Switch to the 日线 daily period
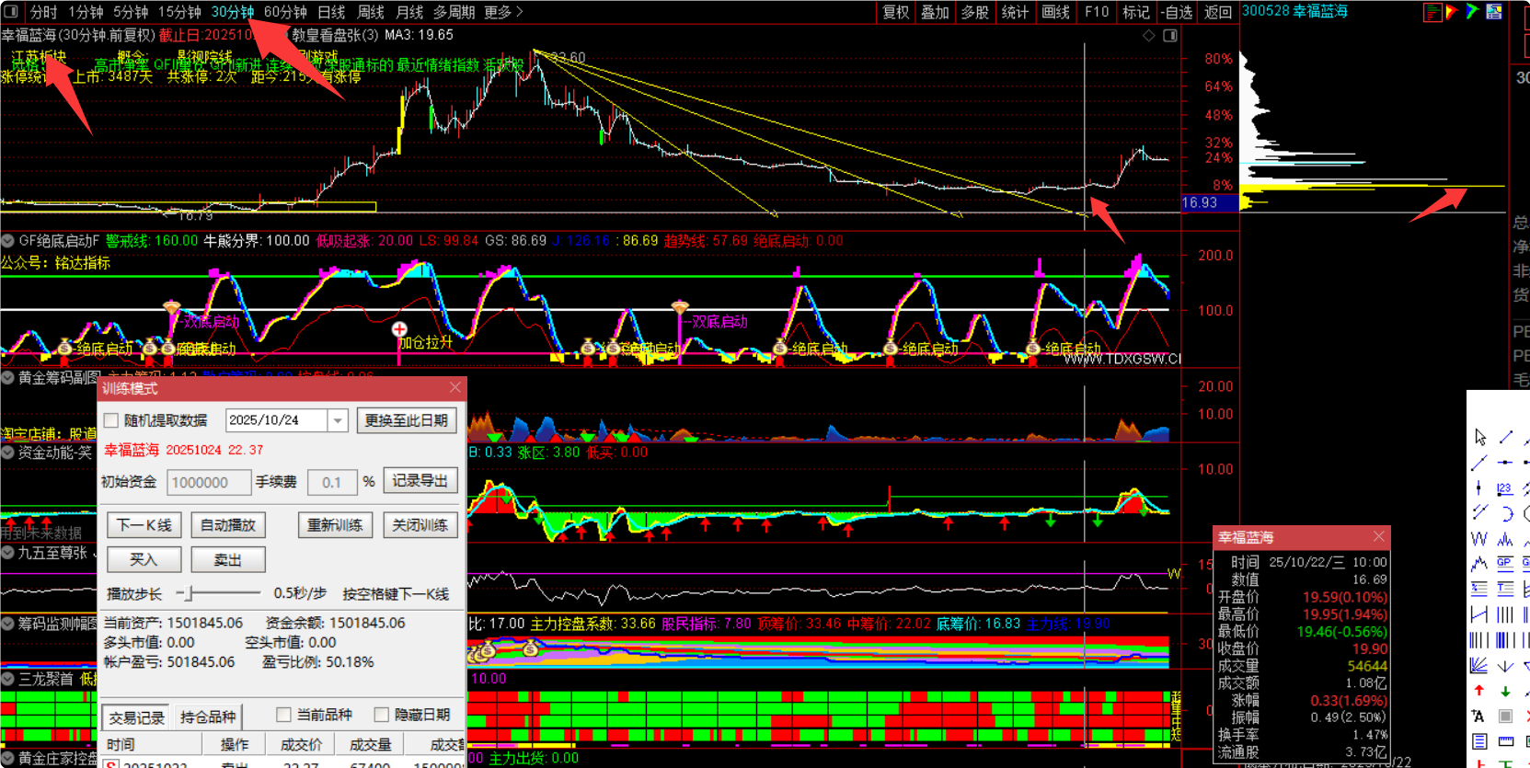The height and width of the screenshot is (768, 1530). [331, 12]
